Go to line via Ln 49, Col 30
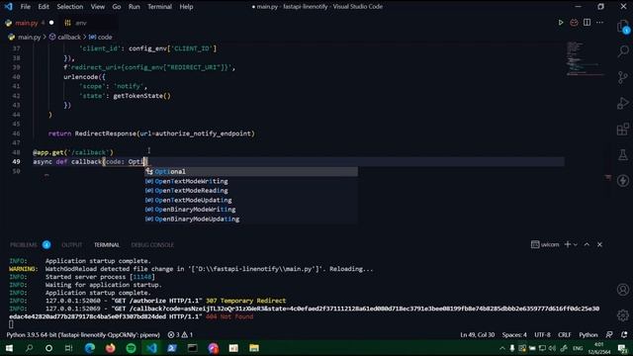633x356 pixels. pos(477,334)
